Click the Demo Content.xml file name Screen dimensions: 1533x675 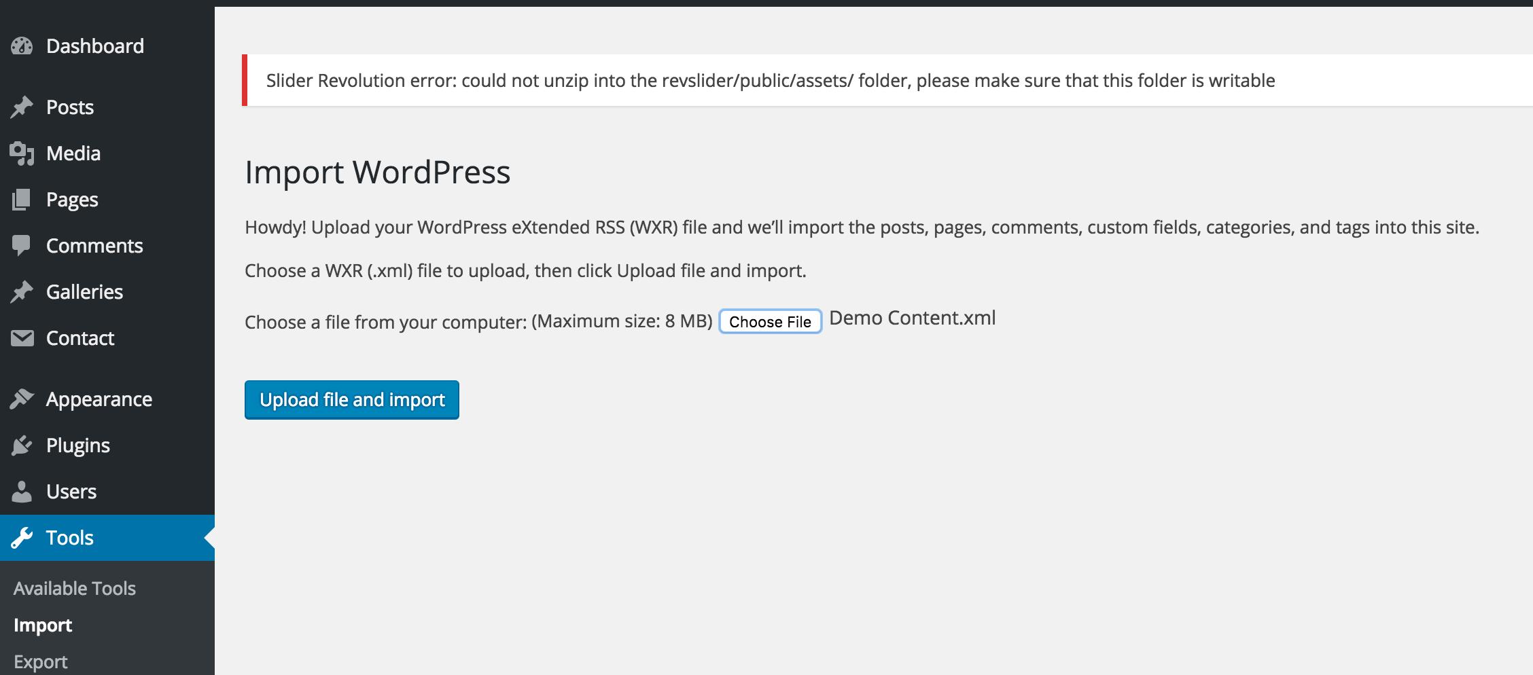click(x=912, y=317)
